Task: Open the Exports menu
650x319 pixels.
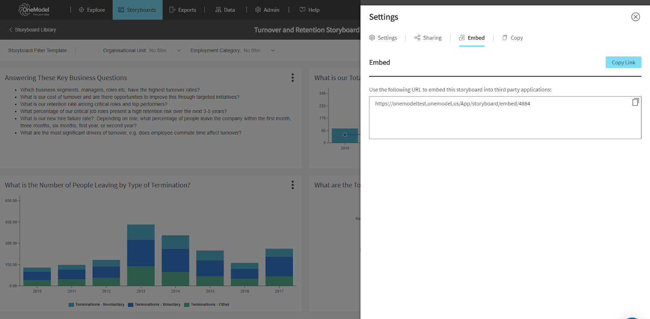Action: click(x=183, y=10)
